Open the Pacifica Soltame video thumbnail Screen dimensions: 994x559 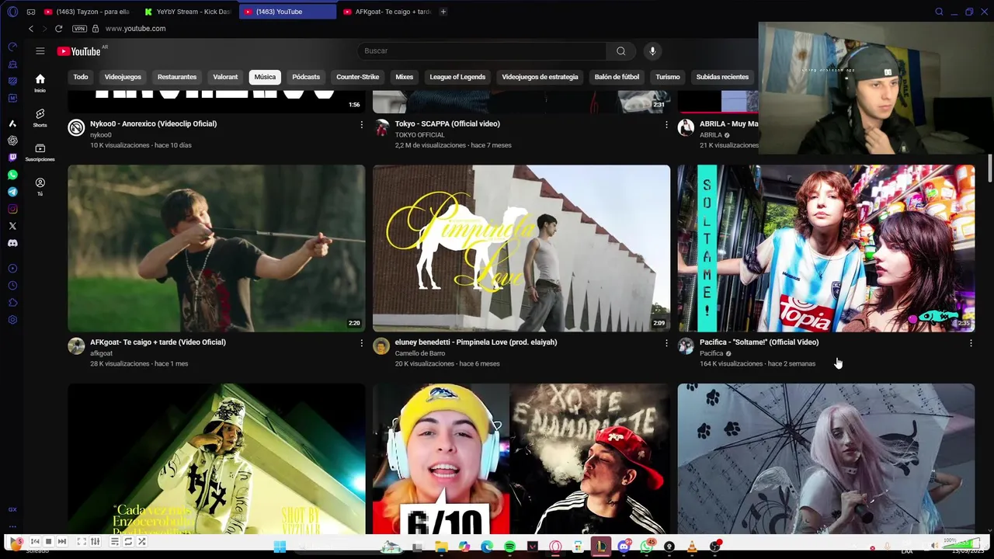(x=825, y=248)
